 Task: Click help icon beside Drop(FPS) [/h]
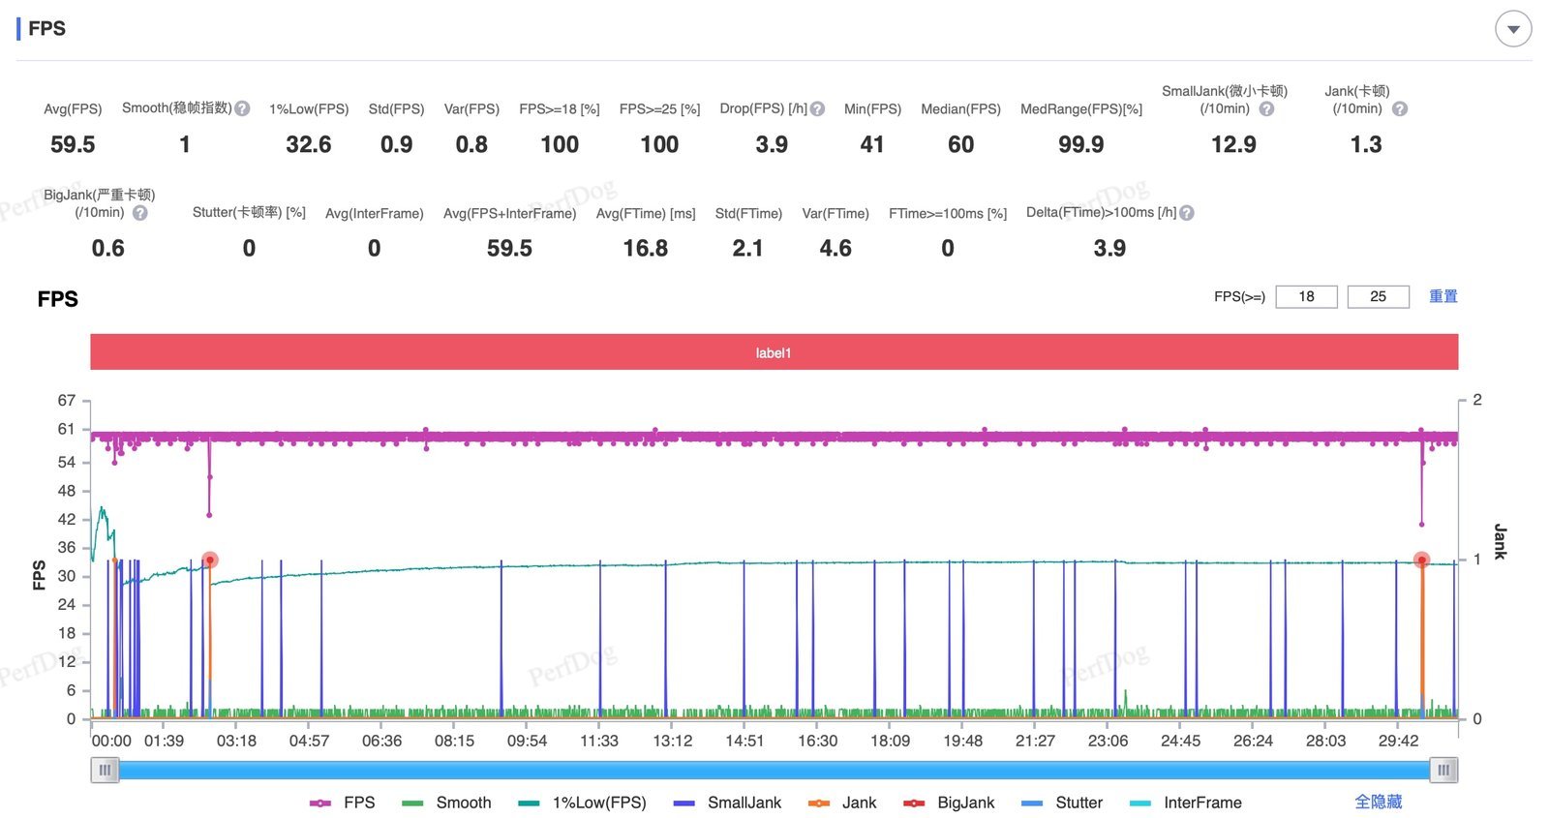click(817, 109)
